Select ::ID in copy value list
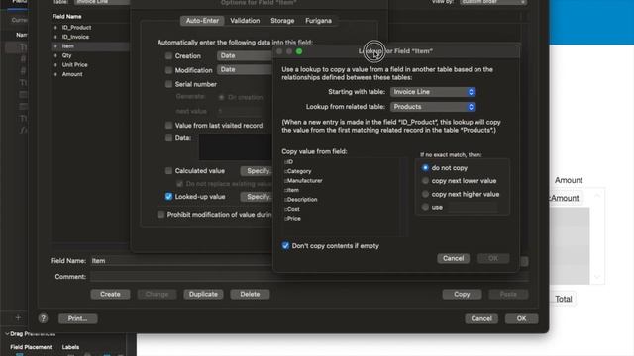 [289, 162]
